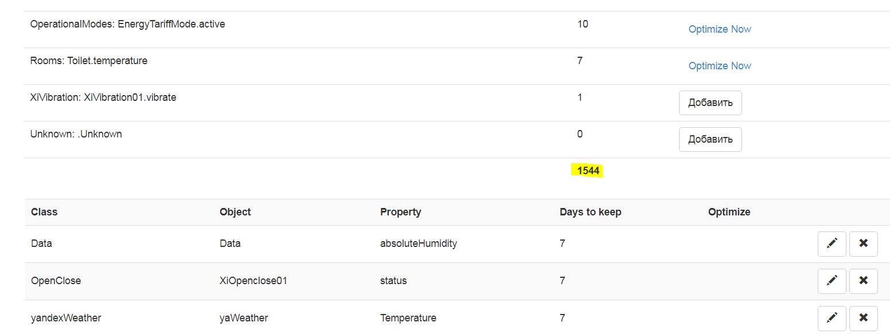Screen dimensions: 890x334
Task: Click the Optimize column header
Action: tap(729, 212)
